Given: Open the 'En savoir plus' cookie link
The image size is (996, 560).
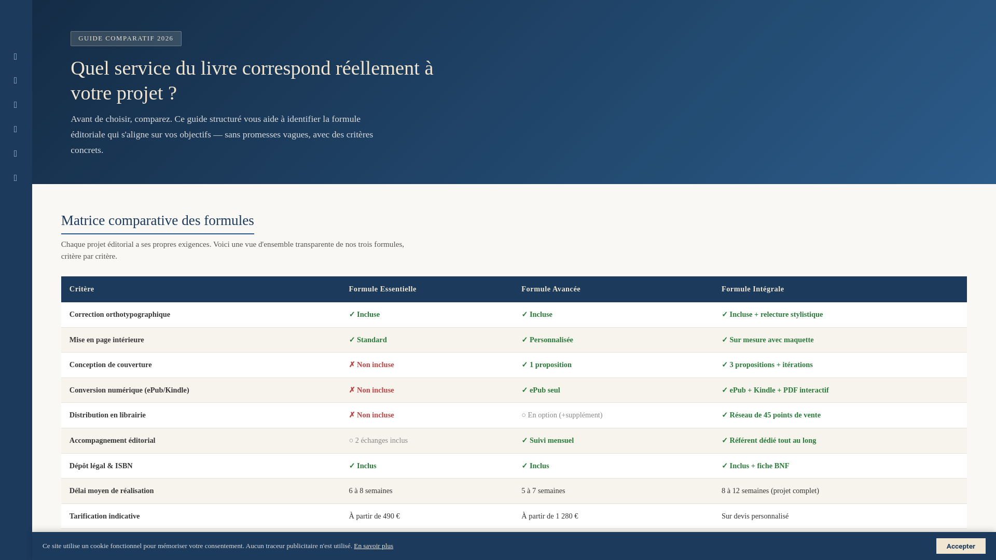Looking at the screenshot, I should (x=374, y=546).
